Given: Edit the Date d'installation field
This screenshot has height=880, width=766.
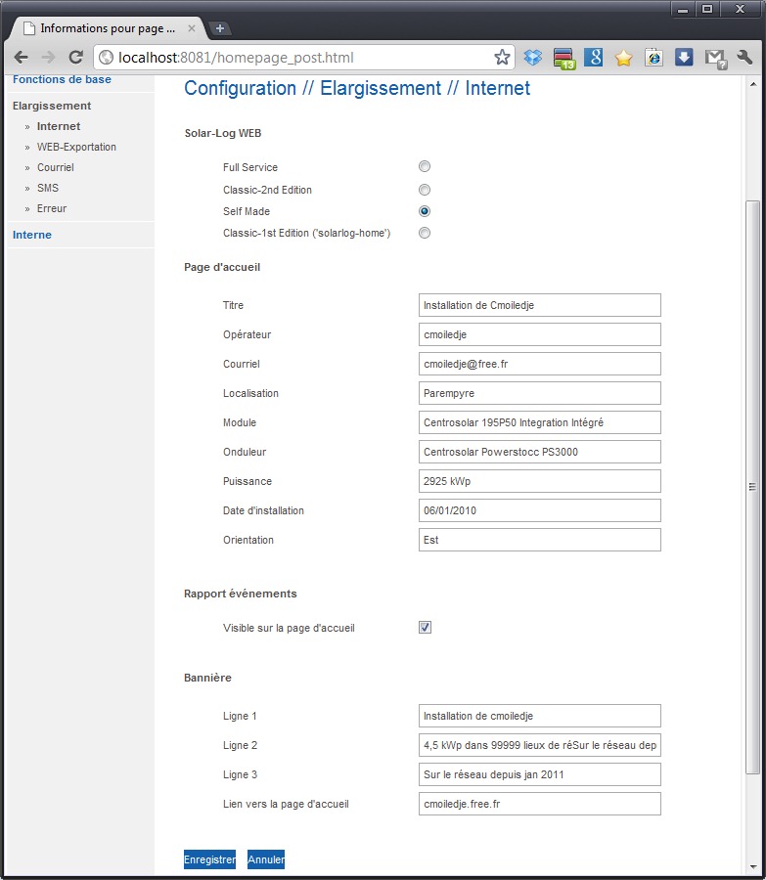Looking at the screenshot, I should pyautogui.click(x=540, y=510).
